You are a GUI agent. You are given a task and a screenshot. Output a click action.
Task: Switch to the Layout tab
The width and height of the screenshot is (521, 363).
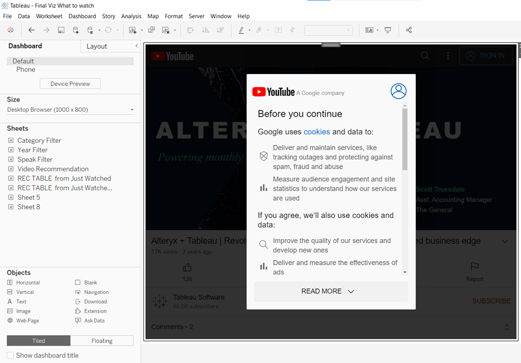coord(96,46)
